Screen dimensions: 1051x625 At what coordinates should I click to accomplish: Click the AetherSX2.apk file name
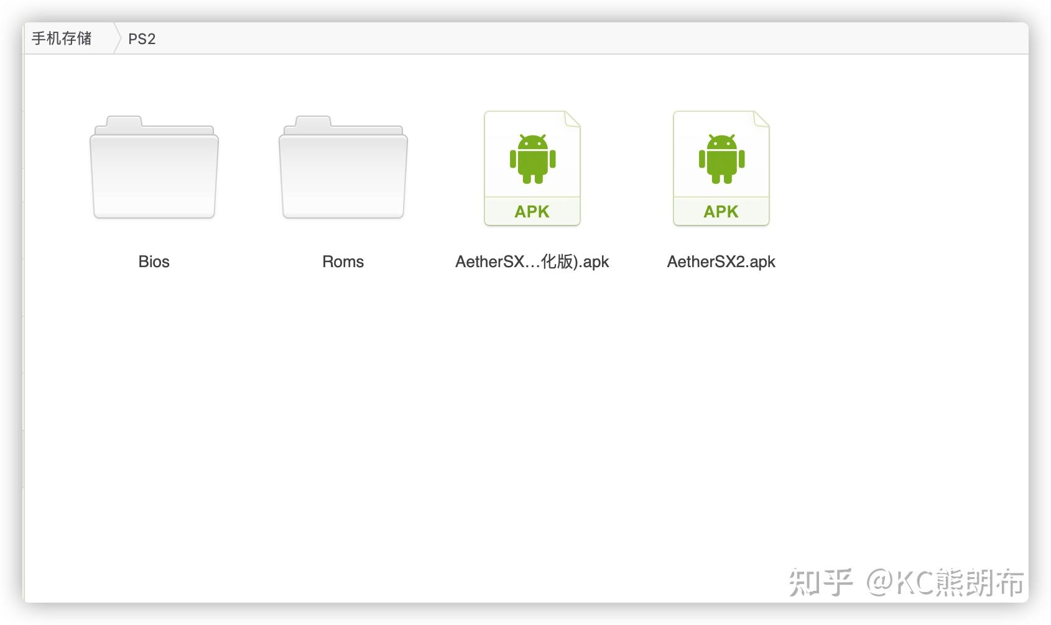(721, 262)
